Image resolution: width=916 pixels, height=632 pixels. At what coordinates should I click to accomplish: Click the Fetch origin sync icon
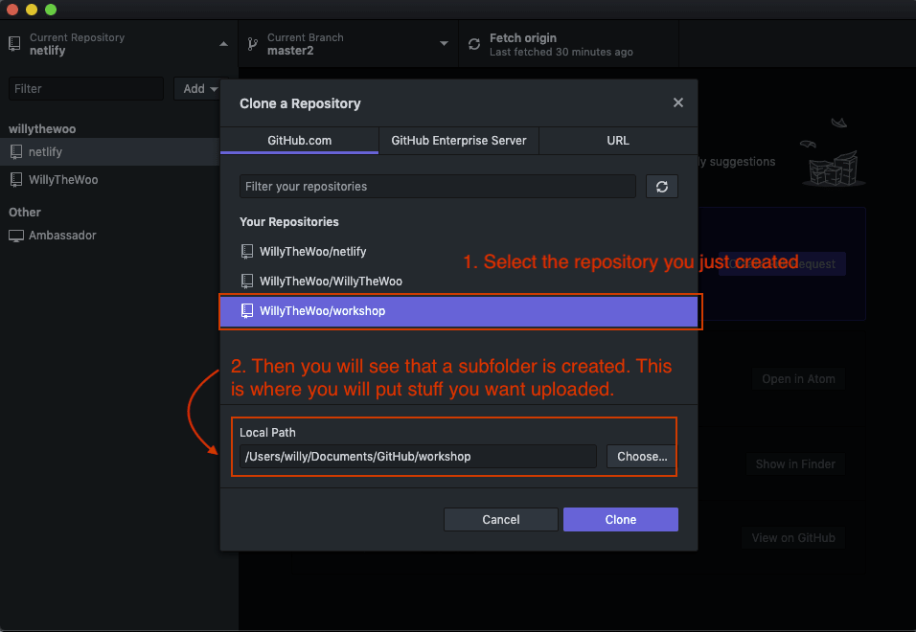(x=474, y=44)
